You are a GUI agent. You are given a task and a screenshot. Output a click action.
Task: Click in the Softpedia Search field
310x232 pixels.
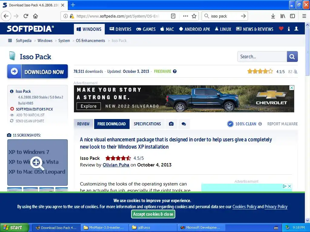(262, 56)
